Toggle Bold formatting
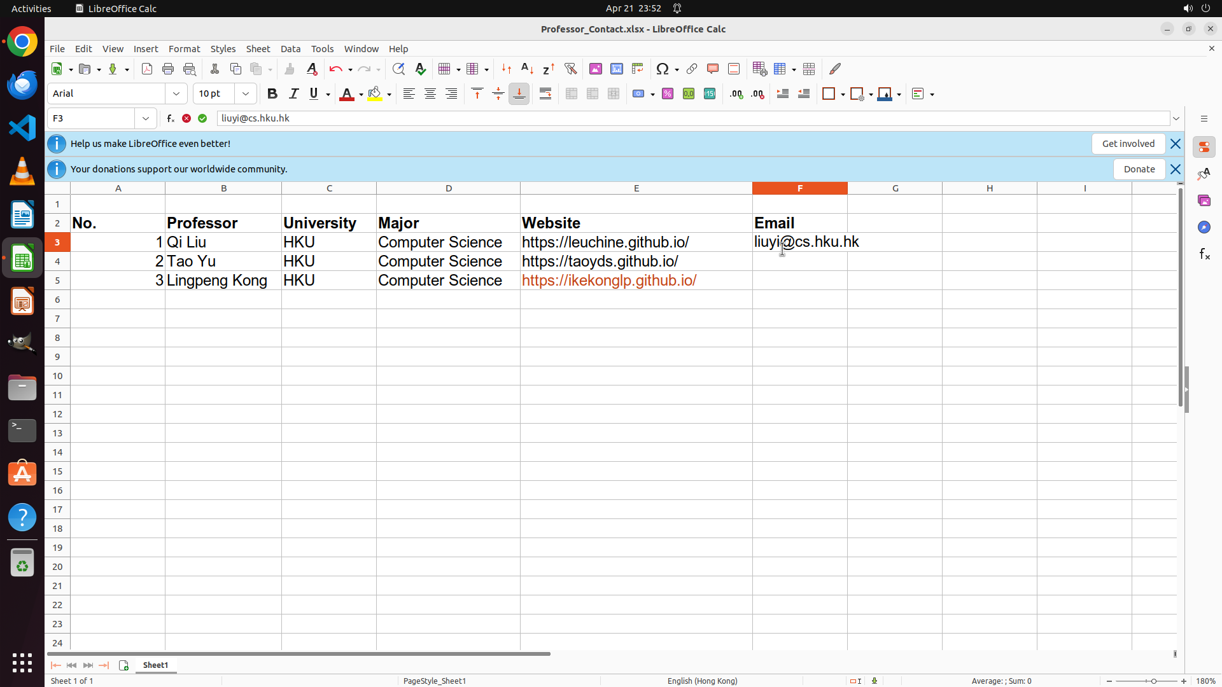Screen dimensions: 1222x687 pos(272,94)
